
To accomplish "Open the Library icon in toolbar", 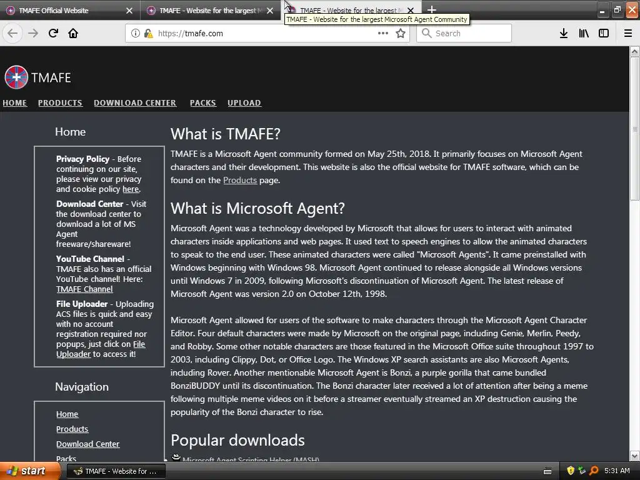I will click(584, 34).
